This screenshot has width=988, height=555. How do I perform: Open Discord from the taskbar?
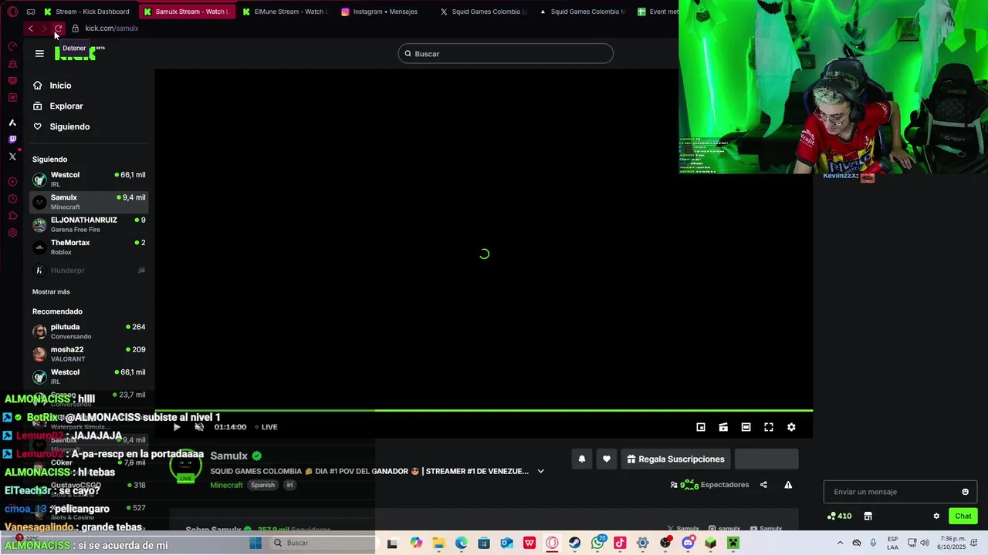coord(688,543)
